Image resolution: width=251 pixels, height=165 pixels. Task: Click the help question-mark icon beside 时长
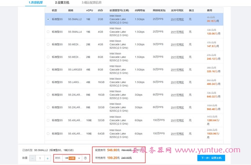85,158
